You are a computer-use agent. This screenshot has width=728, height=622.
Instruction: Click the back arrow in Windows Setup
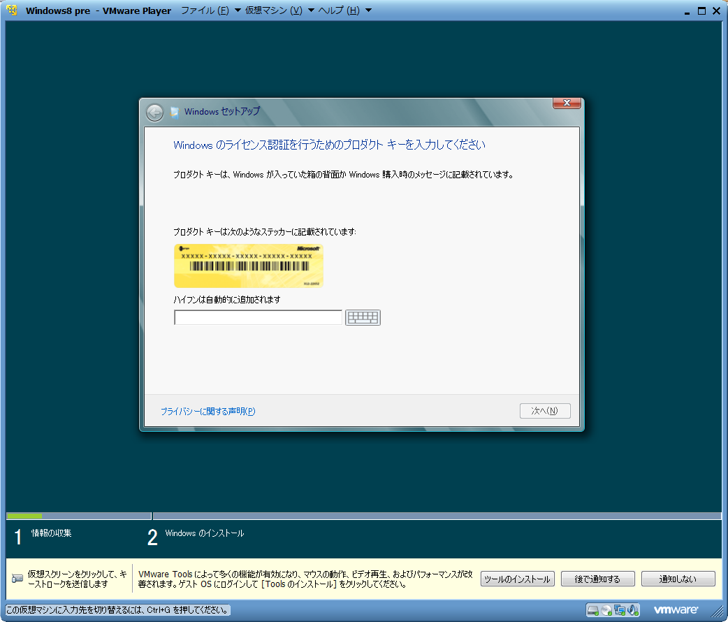coord(154,113)
